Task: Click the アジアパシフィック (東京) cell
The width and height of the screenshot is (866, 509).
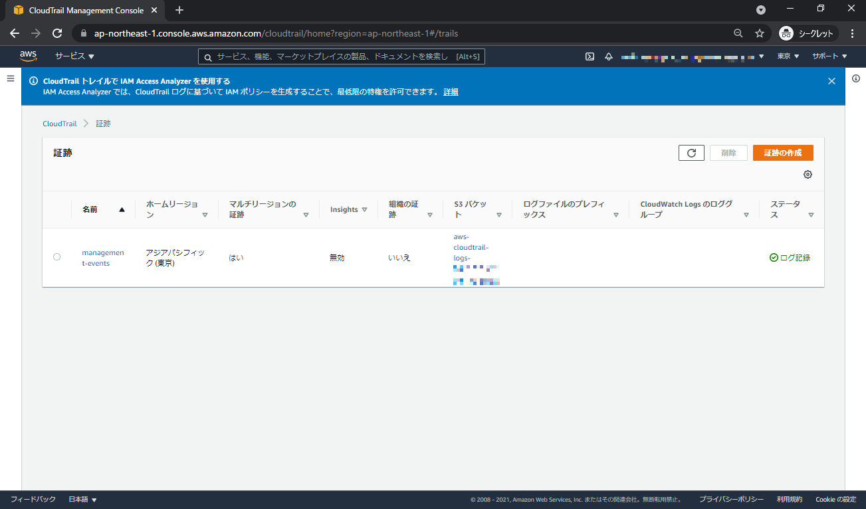Action: coord(175,258)
